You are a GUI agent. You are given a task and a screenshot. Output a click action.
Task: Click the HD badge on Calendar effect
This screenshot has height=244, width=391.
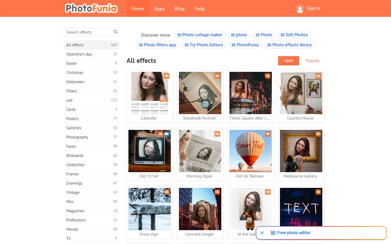click(x=167, y=76)
